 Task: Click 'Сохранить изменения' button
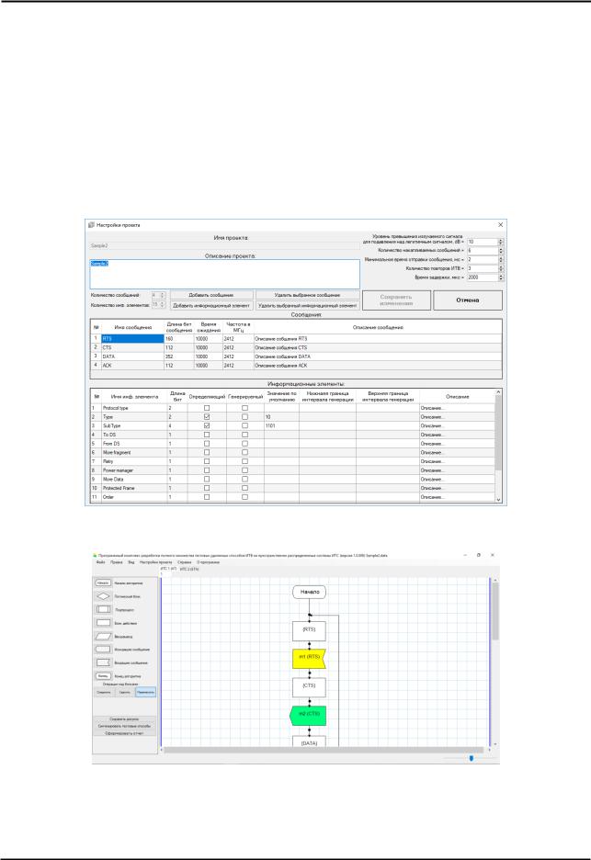[x=396, y=300]
